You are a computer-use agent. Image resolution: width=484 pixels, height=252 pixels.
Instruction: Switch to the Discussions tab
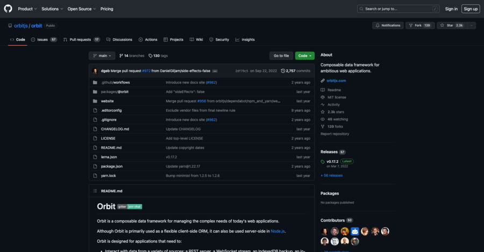pos(119,39)
